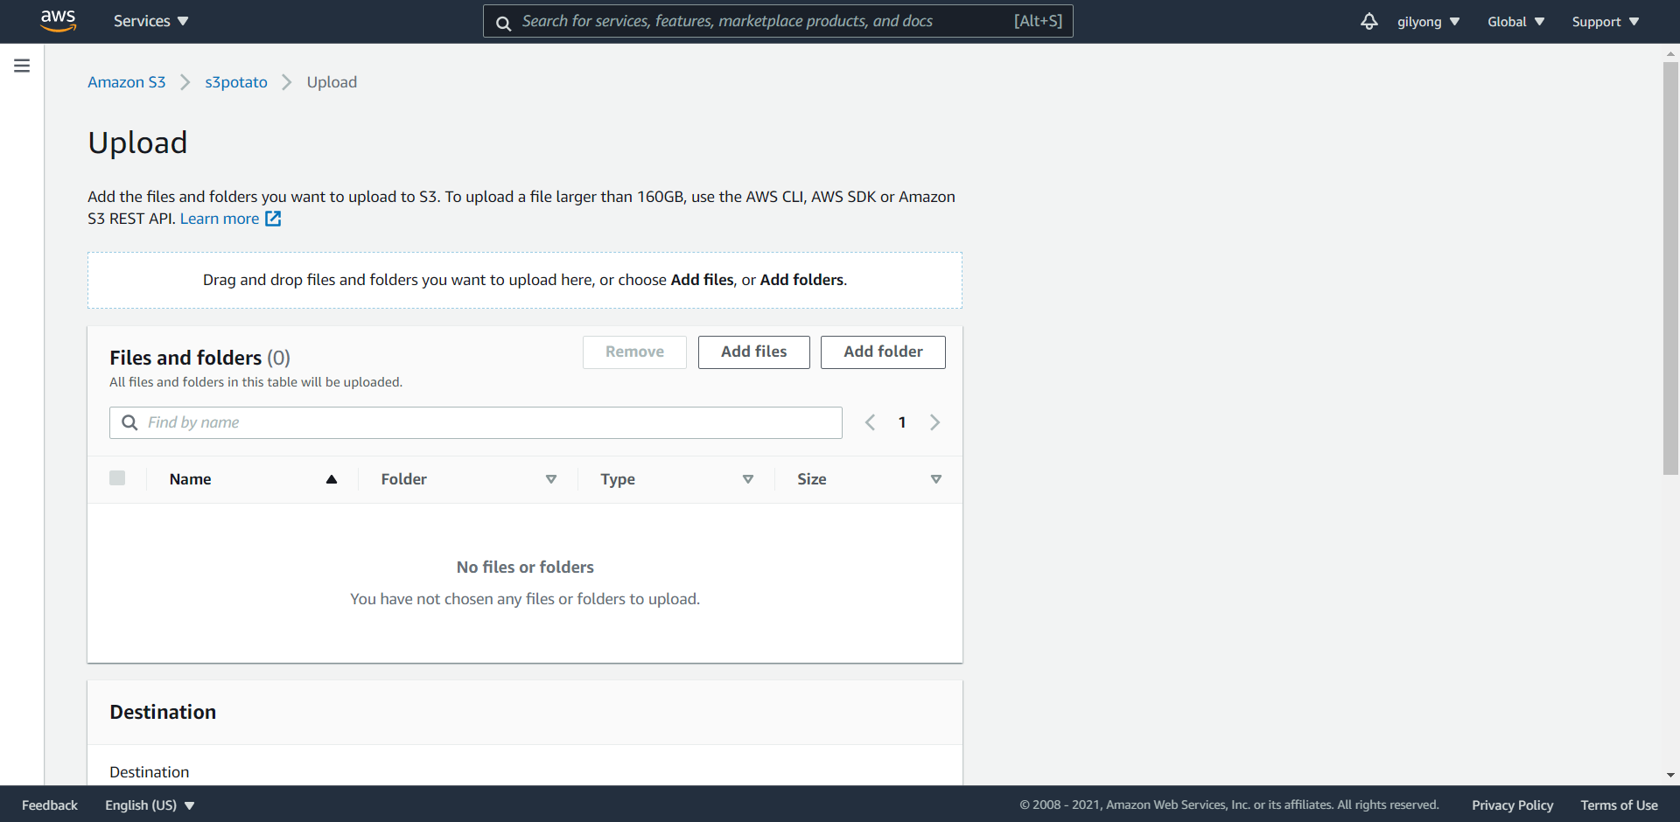Click magnifier icon in Find by name
Image resolution: width=1680 pixels, height=822 pixels.
[129, 422]
